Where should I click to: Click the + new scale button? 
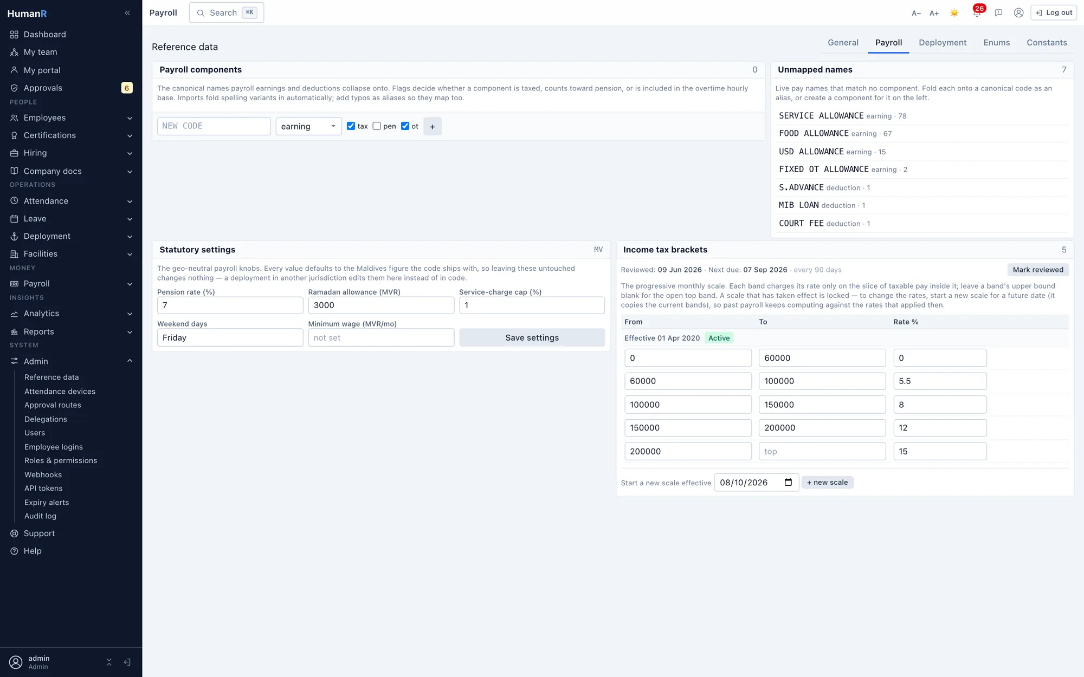(827, 483)
